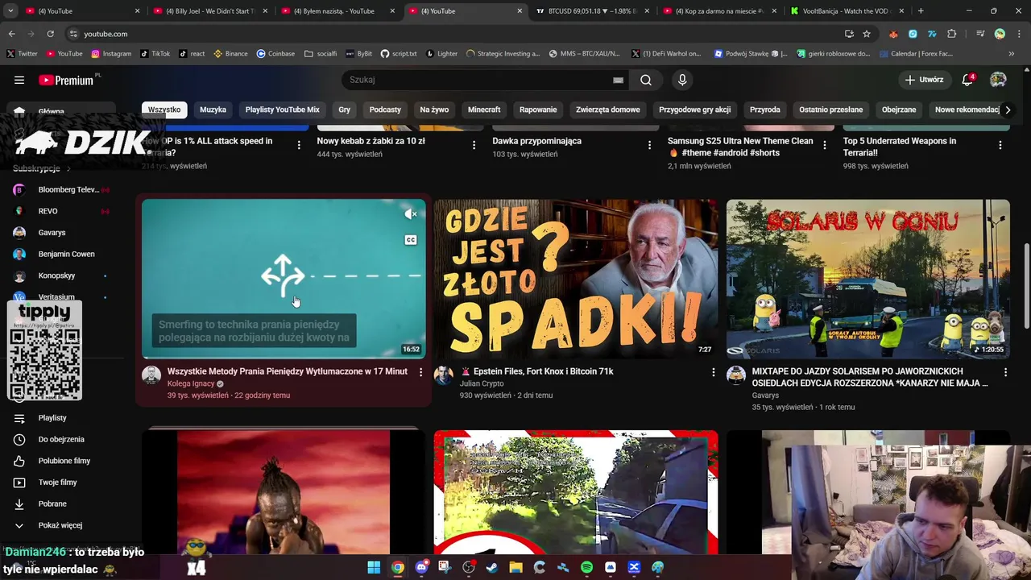Open new browser tab plus button

pyautogui.click(x=921, y=11)
